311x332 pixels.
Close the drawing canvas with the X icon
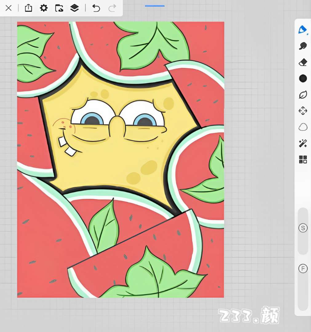9,8
